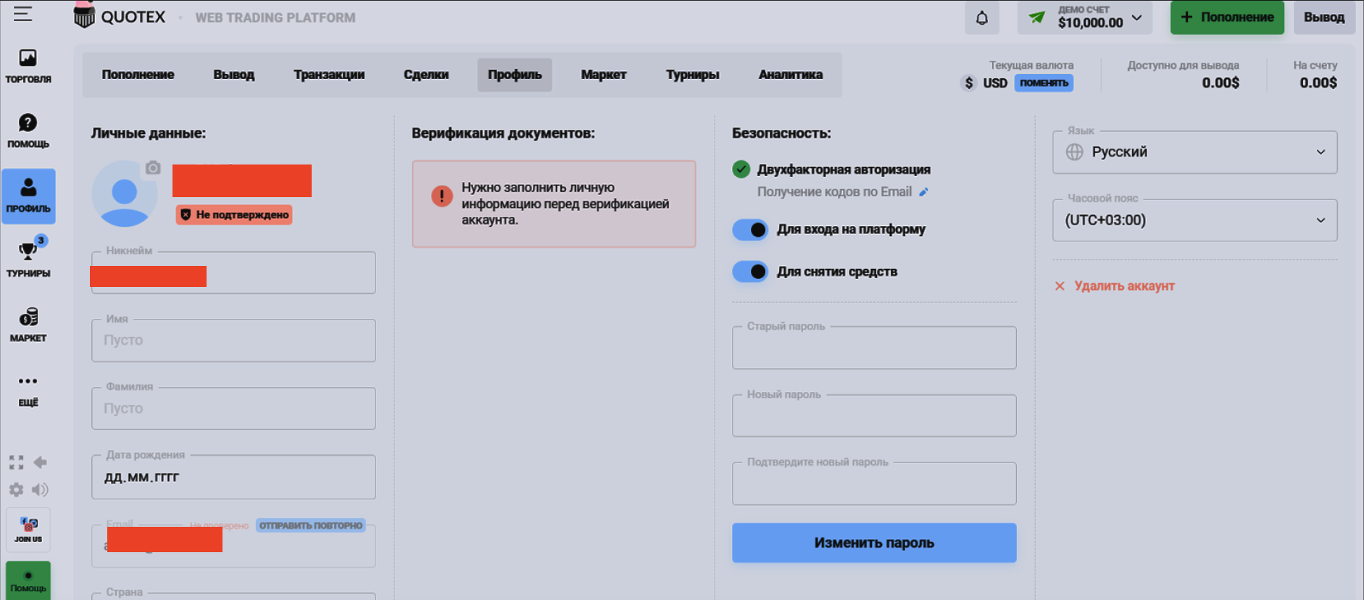Click the top-right Вывод button
This screenshot has width=1364, height=600.
click(x=1324, y=17)
